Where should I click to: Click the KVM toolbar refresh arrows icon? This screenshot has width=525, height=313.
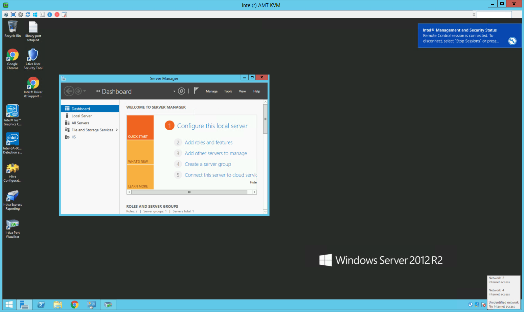pos(28,15)
